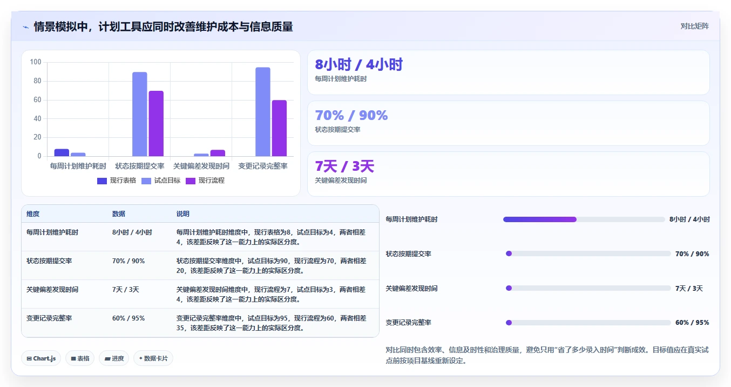This screenshot has width=731, height=387.
Task: Click the 试点目标 bar for 状态按期提交率
Action: pos(140,114)
